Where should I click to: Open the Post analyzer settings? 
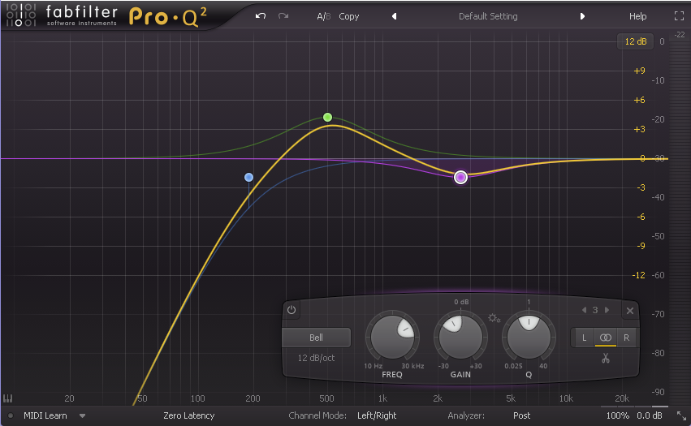(x=522, y=415)
